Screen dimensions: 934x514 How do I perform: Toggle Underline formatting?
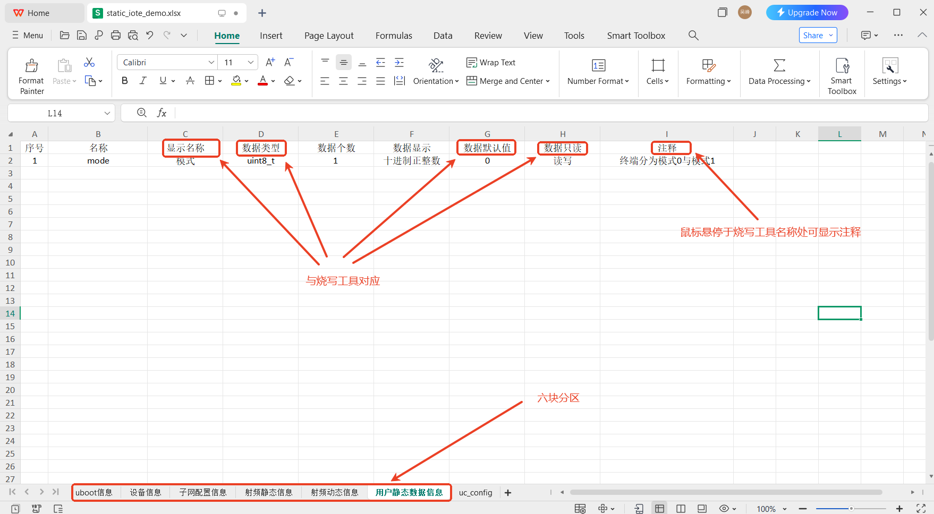(163, 81)
